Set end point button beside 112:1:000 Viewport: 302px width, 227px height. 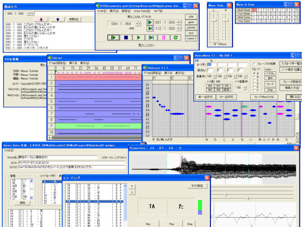150,28
